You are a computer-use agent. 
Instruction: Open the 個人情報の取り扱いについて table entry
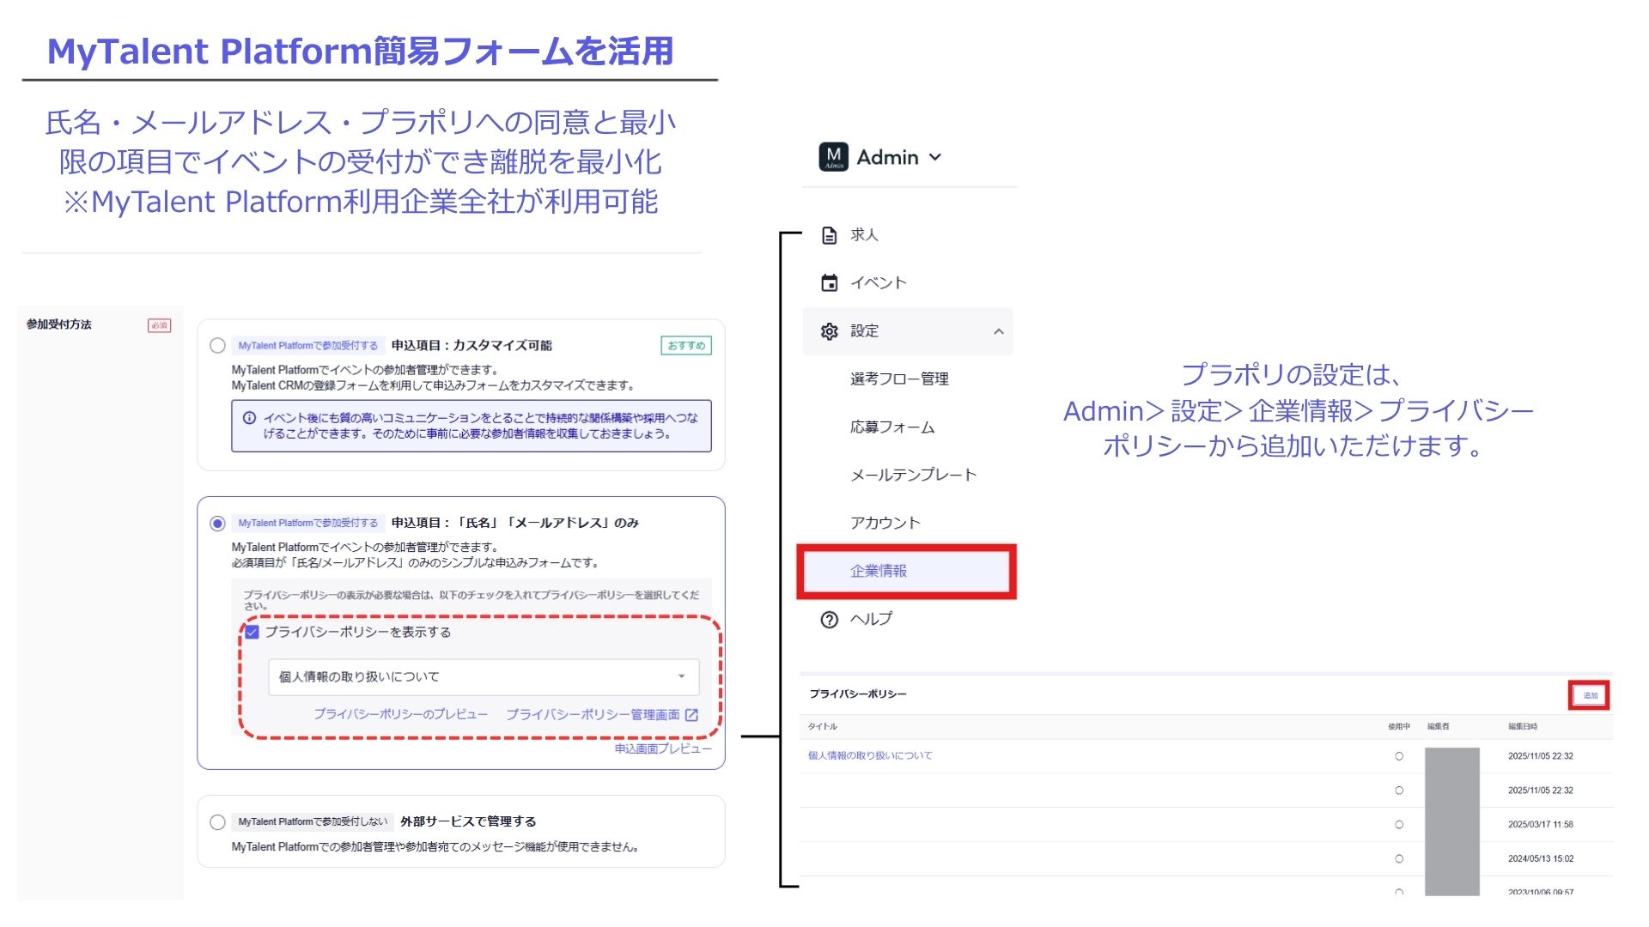pos(869,756)
